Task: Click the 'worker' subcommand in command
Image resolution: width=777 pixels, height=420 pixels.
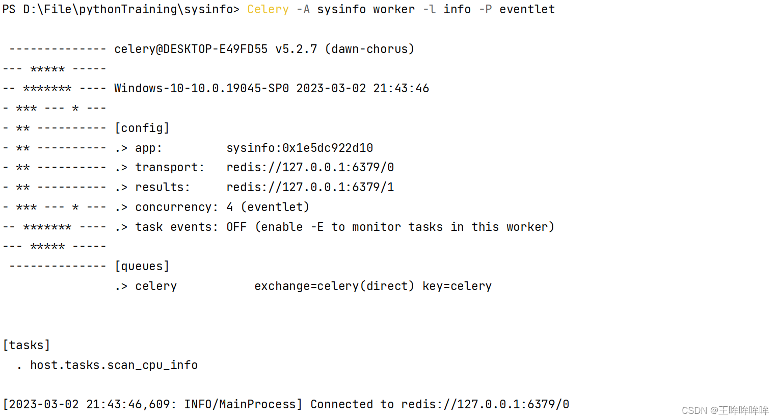Action: coord(394,10)
